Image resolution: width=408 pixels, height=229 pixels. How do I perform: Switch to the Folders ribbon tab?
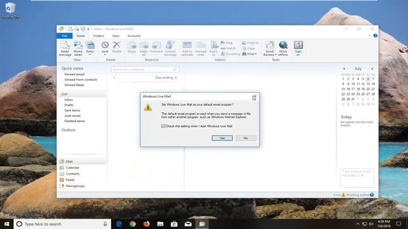pyautogui.click(x=99, y=36)
